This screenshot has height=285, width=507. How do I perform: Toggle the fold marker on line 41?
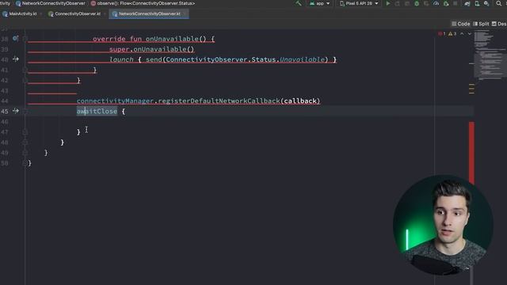click(x=25, y=70)
